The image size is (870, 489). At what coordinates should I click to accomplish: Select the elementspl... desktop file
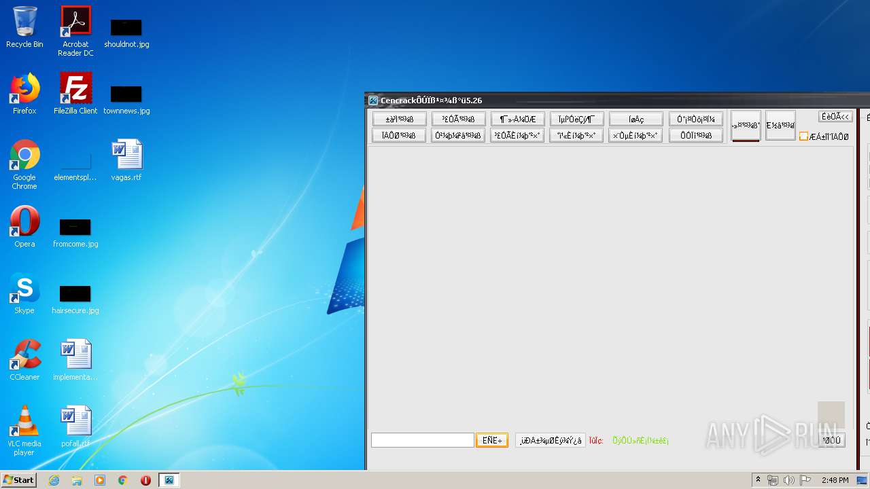click(75, 167)
